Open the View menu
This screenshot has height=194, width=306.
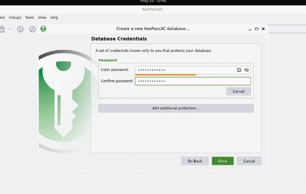pos(42,17)
